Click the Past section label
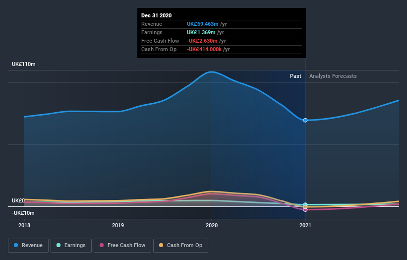The image size is (407, 260). 295,76
